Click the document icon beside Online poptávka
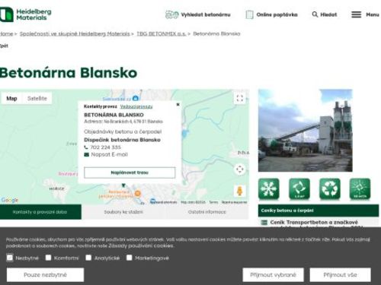 249,14
